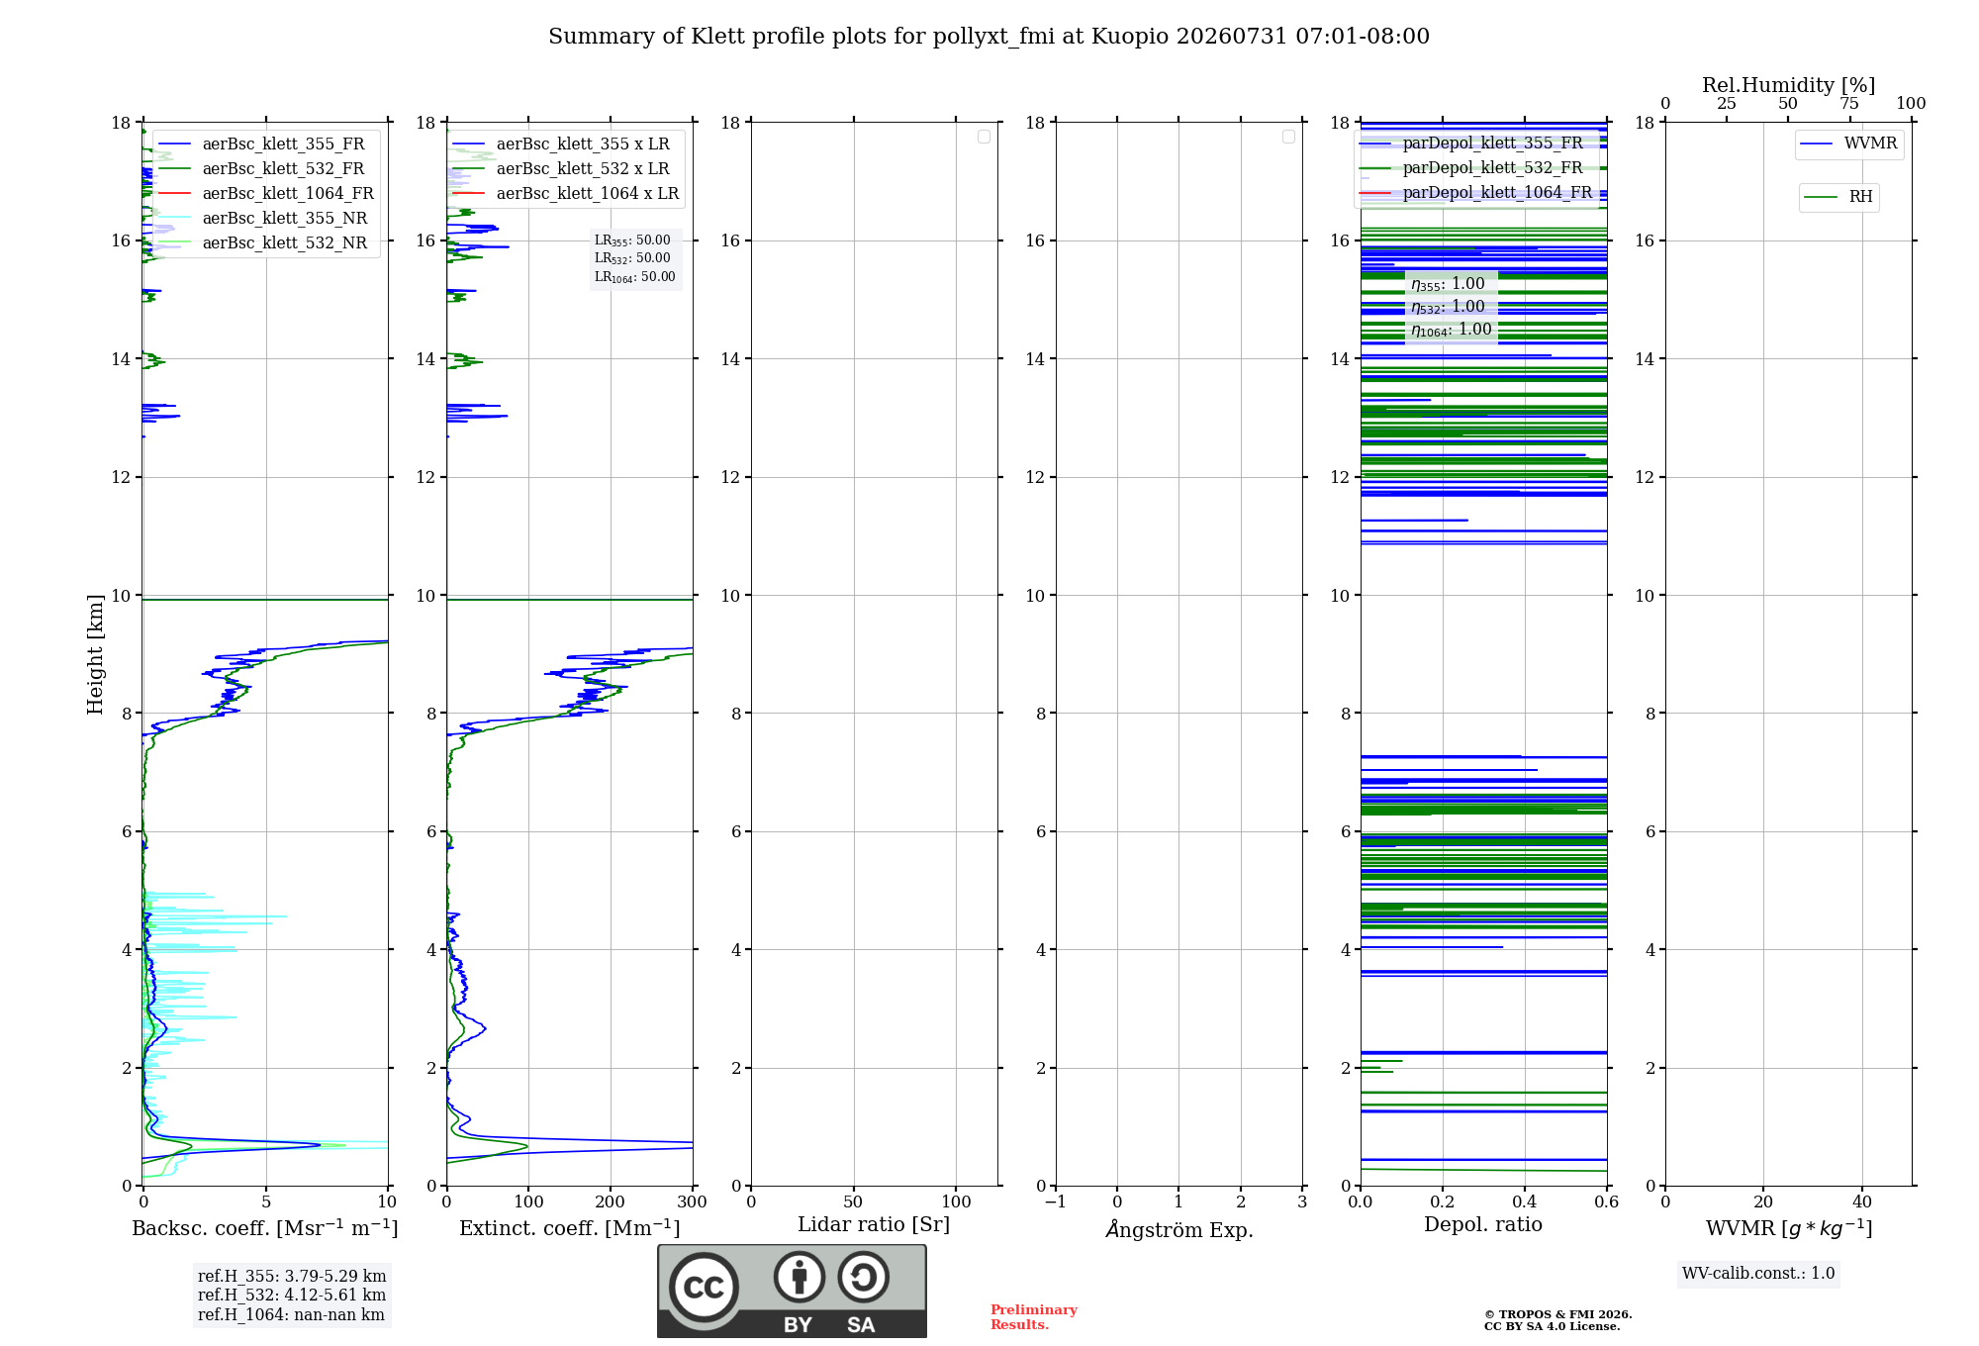This screenshot has width=1979, height=1346.
Task: Click the parDepol_klett_355_FR legend entry
Action: coord(1471,144)
